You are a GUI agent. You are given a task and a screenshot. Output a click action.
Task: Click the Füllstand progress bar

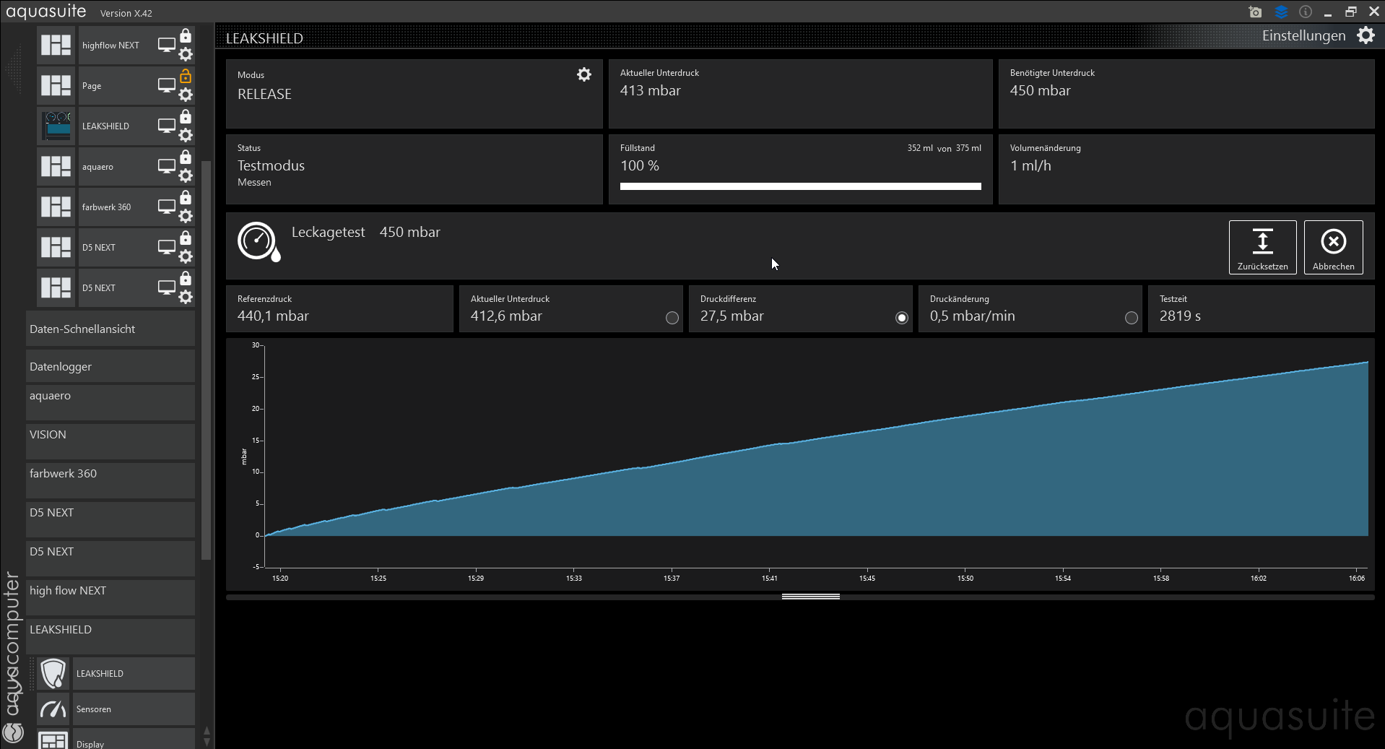800,186
